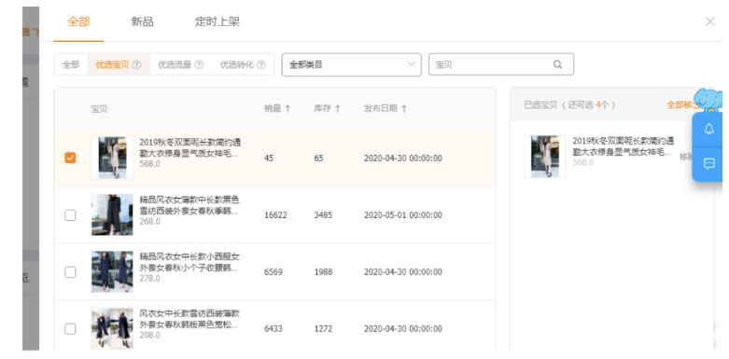
Task: Click sales value 16622
Action: (275, 215)
